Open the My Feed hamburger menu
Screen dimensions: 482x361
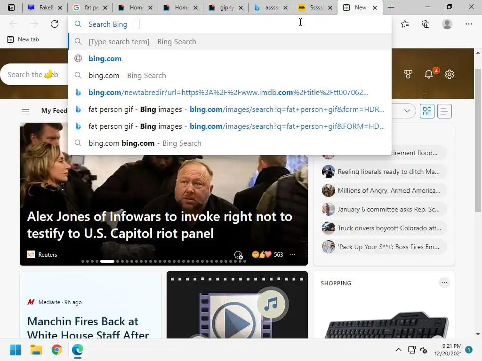click(25, 111)
